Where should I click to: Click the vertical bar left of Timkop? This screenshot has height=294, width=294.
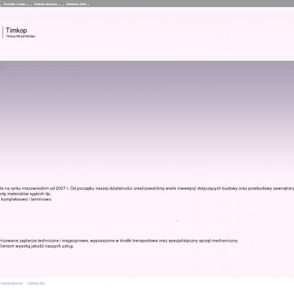point(3,32)
